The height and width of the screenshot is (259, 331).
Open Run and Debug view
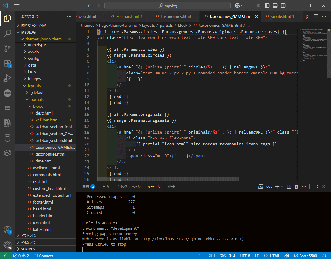[x=7, y=78]
